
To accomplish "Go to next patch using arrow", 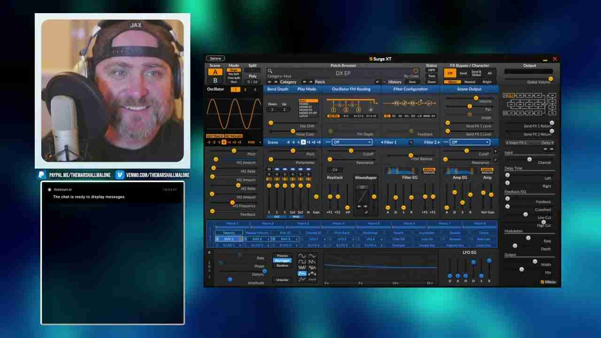I will pos(310,82).
